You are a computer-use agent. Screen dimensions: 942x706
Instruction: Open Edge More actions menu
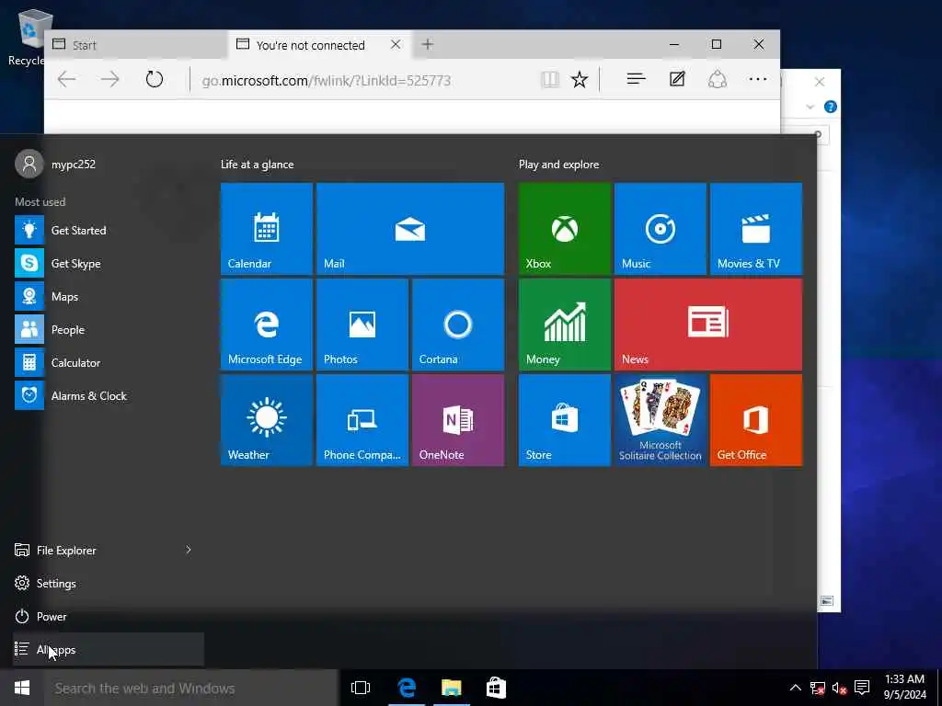pos(758,79)
